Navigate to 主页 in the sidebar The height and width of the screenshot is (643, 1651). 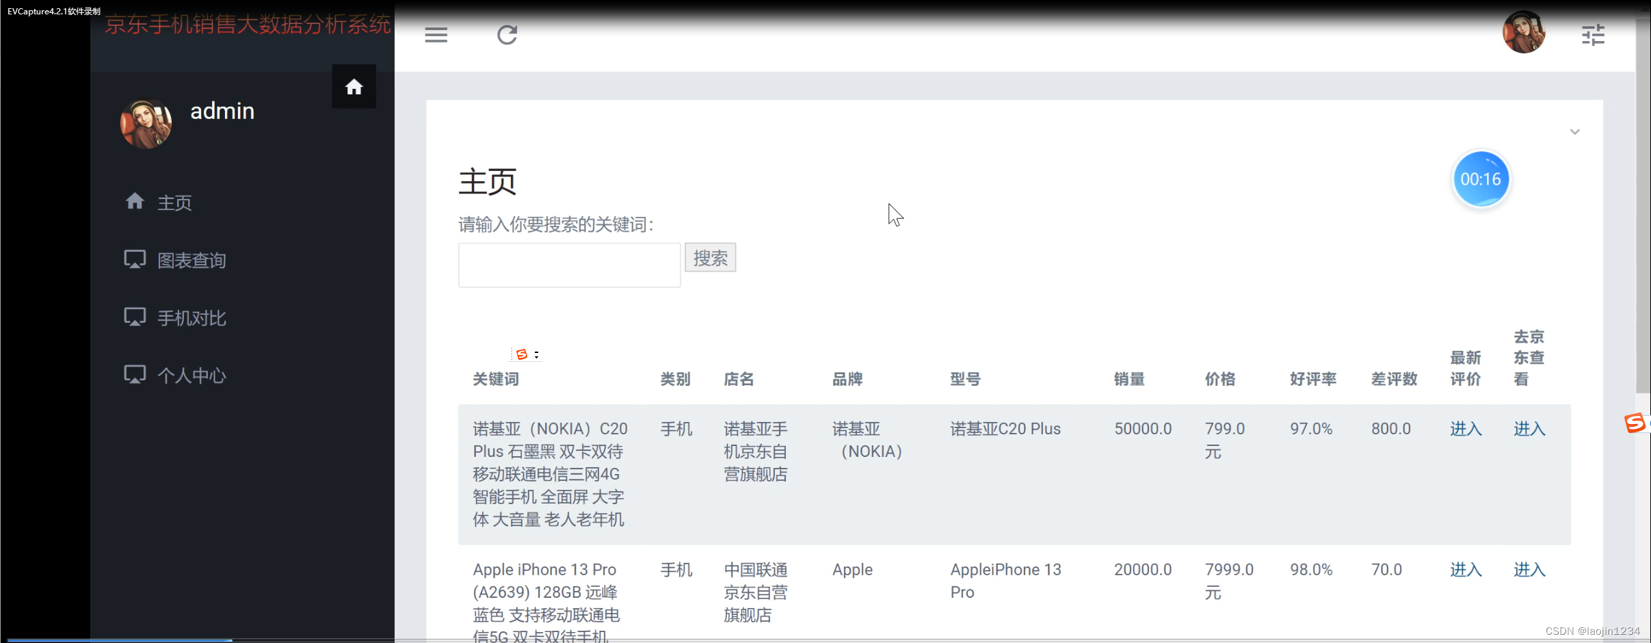[x=174, y=202]
